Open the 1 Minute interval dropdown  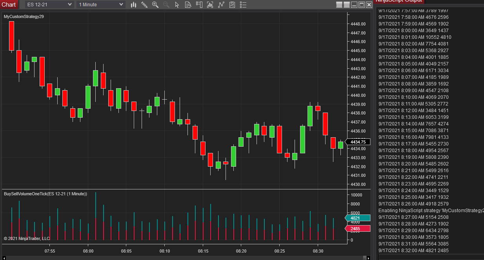coord(101,4)
